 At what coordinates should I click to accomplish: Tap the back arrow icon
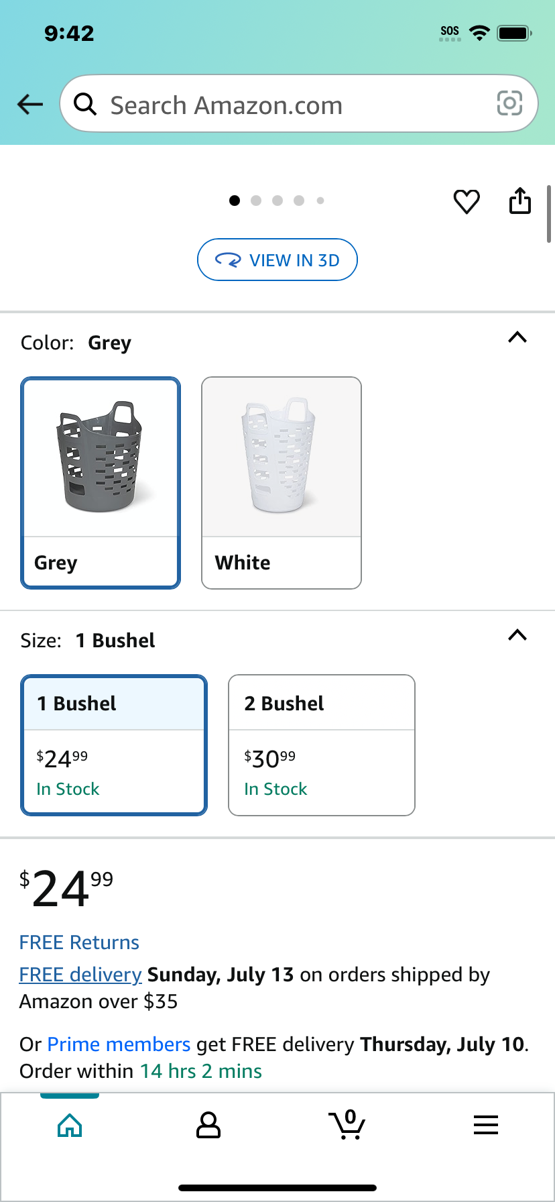(30, 104)
